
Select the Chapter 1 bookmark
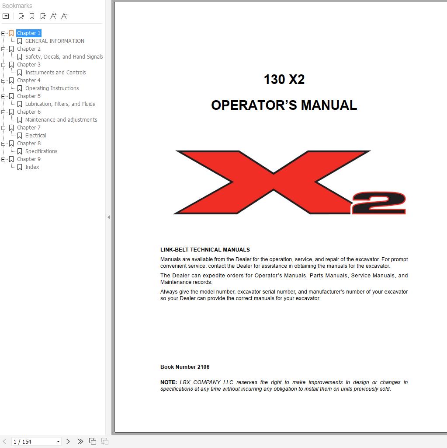coord(28,33)
